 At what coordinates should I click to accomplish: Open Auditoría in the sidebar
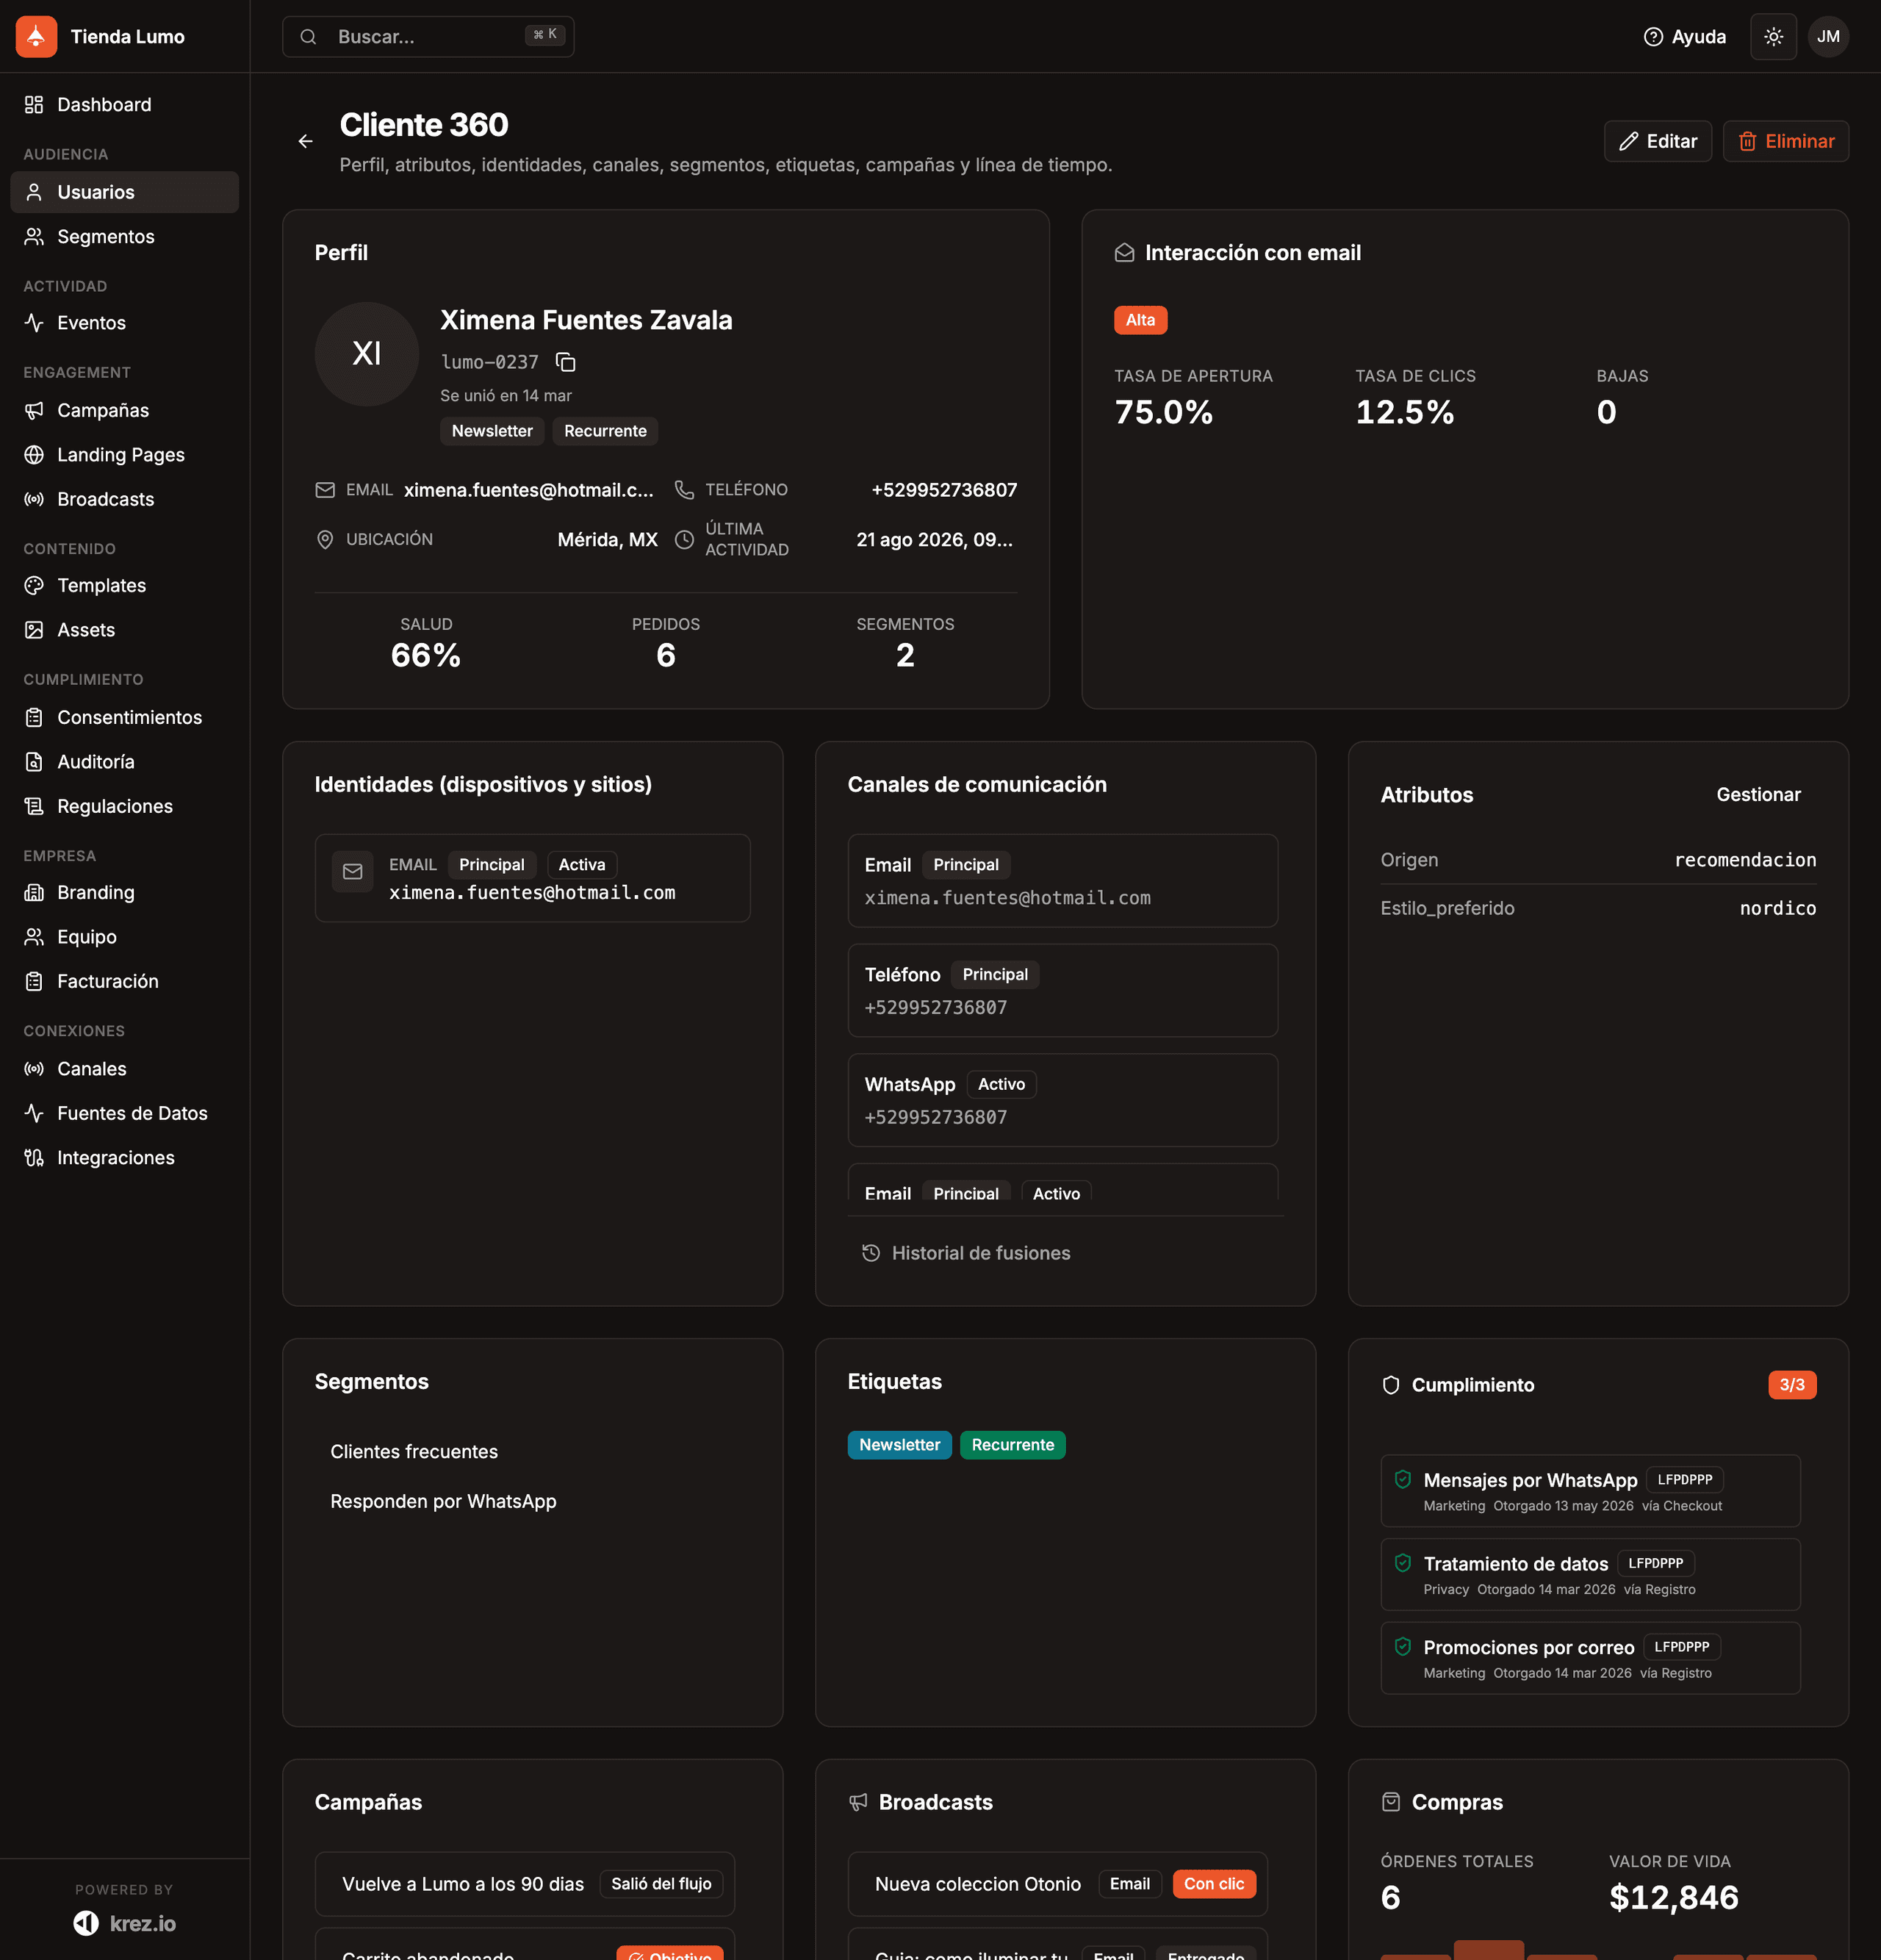click(124, 762)
